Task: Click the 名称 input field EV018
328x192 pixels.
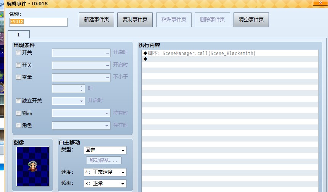Action: tap(38, 22)
